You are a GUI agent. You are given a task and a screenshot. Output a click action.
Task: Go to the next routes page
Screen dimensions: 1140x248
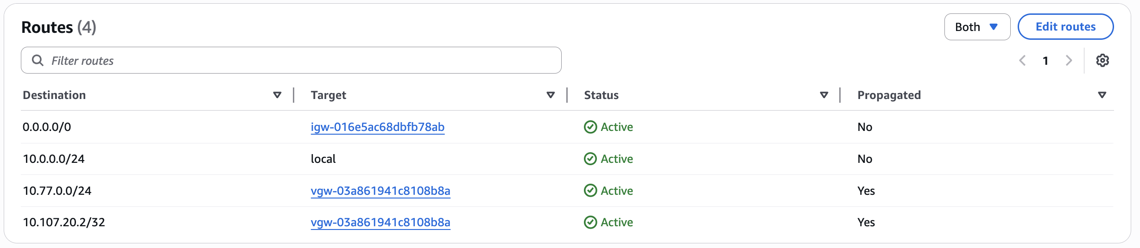[x=1069, y=61]
